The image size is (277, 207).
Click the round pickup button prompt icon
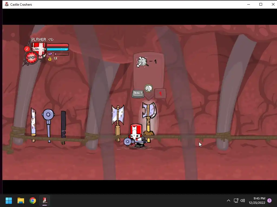149,88
